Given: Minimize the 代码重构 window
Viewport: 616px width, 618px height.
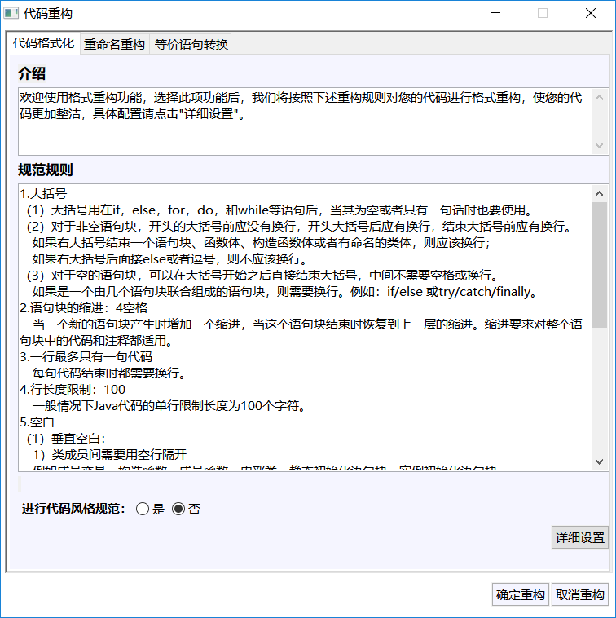Looking at the screenshot, I should (x=495, y=13).
